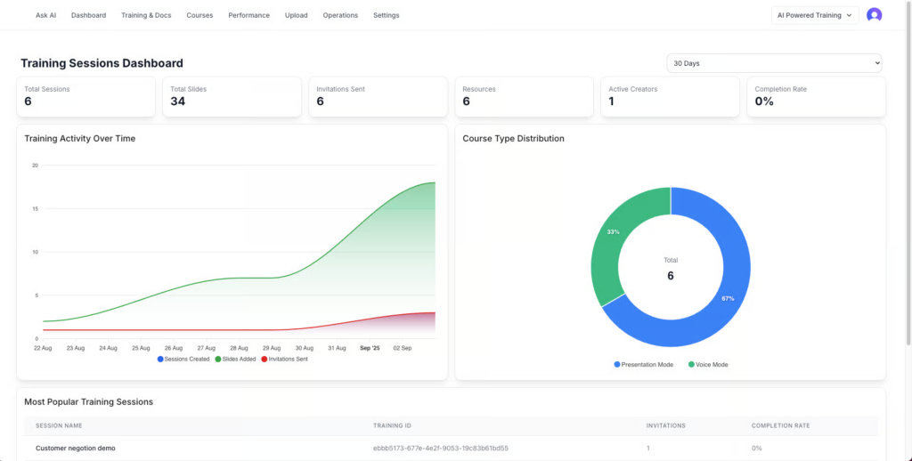Screen dimensions: 912x461
Task: Toggle Invitations Sent legend in chart
Action: click(x=285, y=359)
